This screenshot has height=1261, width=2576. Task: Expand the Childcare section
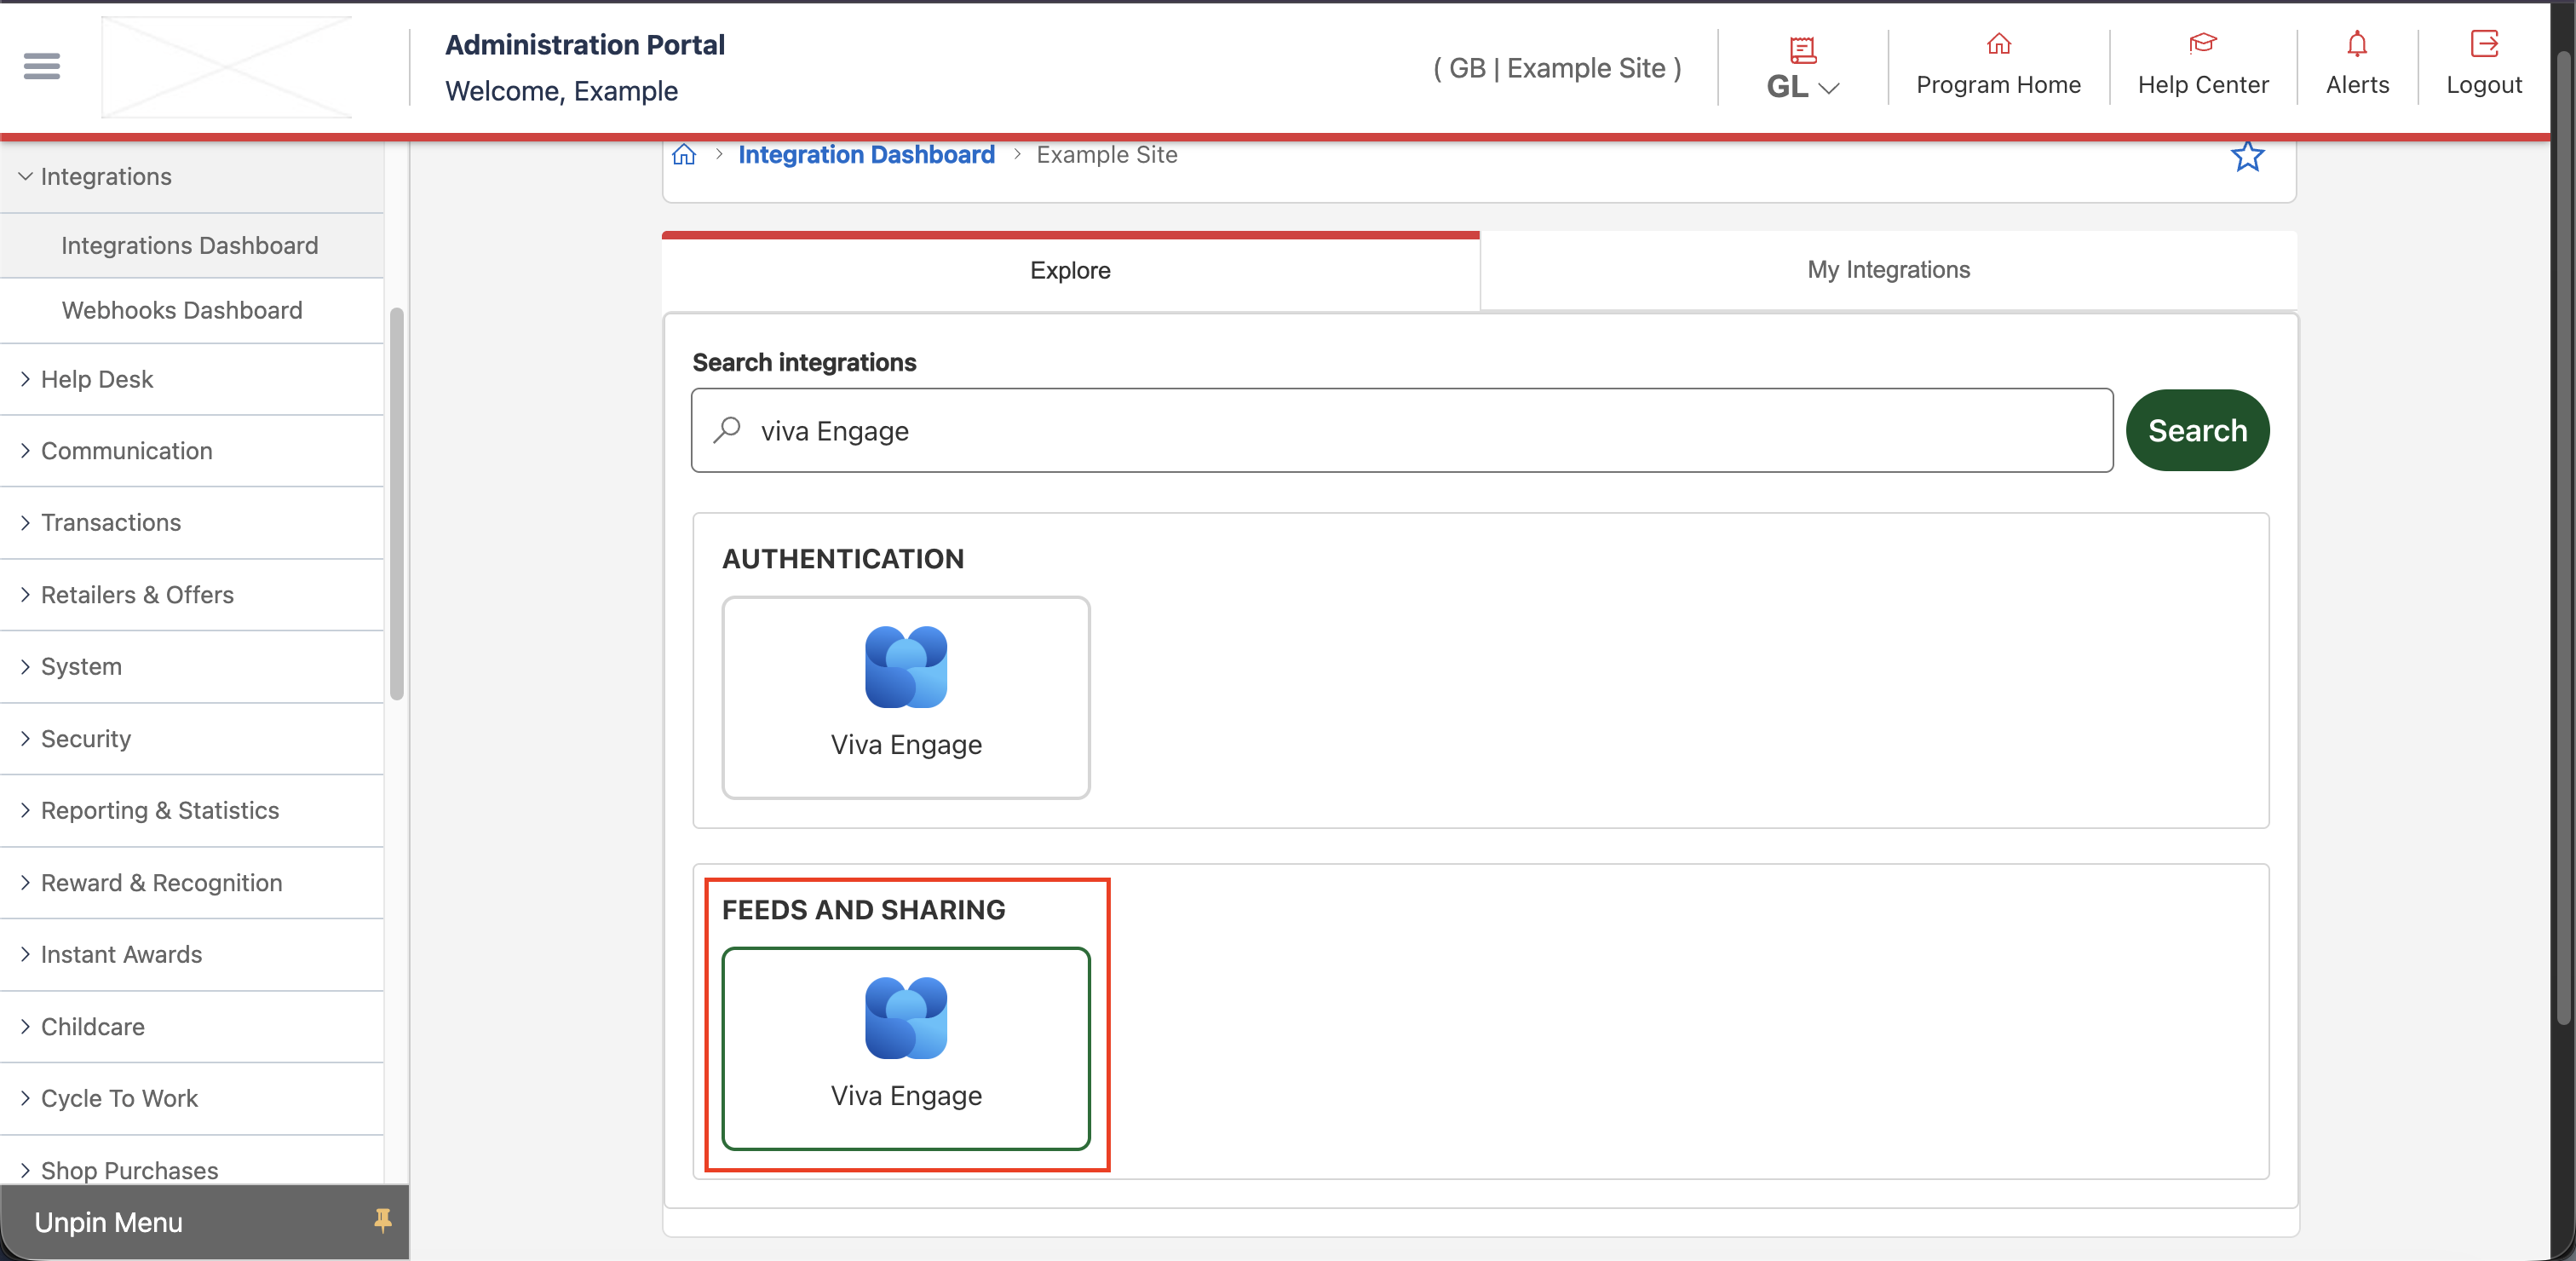[x=192, y=1027]
